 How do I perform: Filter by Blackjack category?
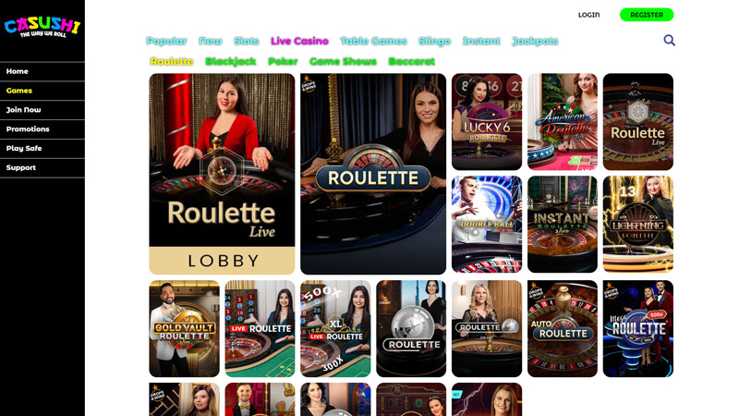tap(231, 61)
